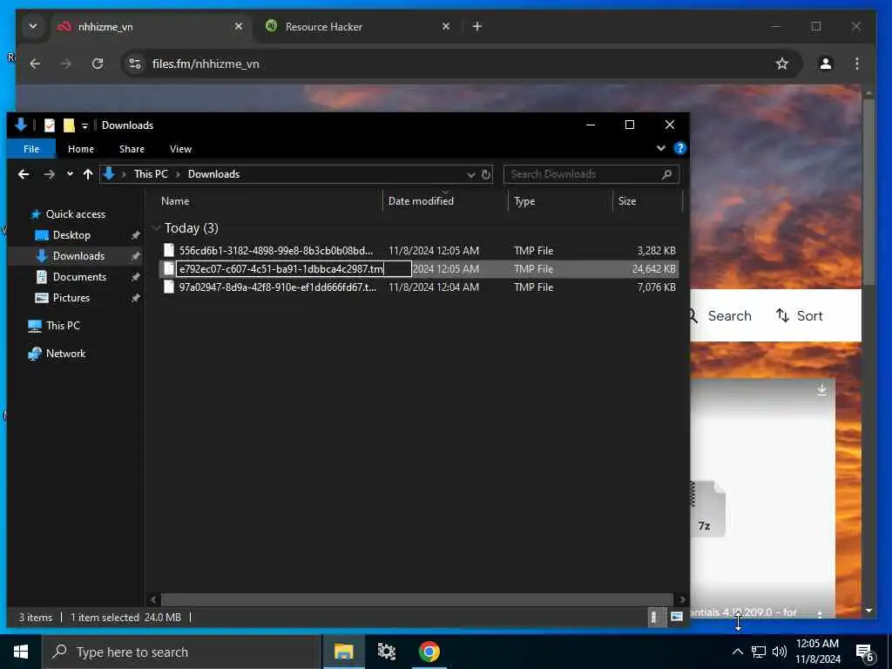Select Quick access in navigation pane
The width and height of the screenshot is (892, 669).
point(75,214)
